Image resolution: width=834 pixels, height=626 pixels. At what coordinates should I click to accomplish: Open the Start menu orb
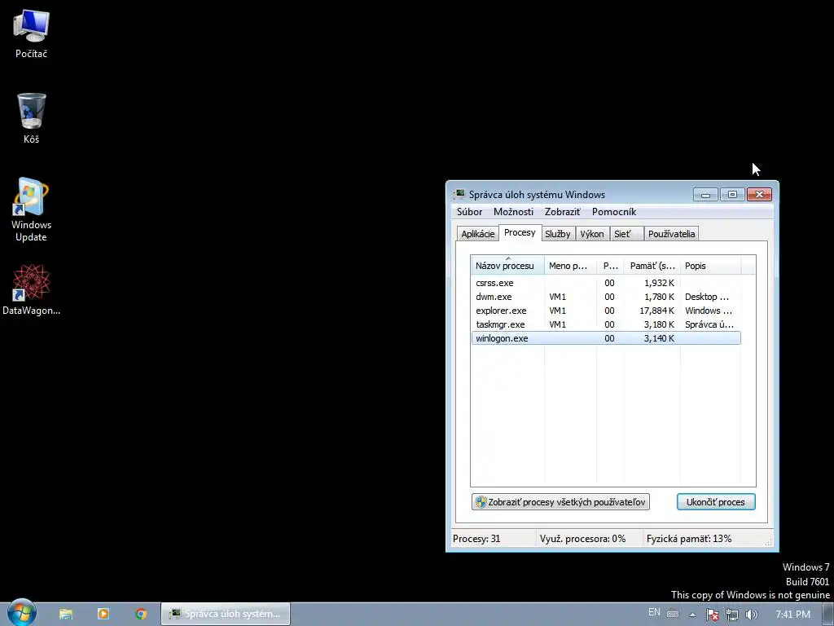point(21,613)
